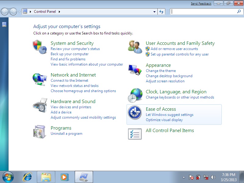
Task: Open the Appearance monitor and swatch icon
Action: click(x=135, y=70)
